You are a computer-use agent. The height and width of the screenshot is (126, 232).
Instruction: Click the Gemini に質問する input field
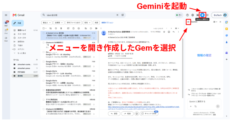pyautogui.click(x=204, y=102)
